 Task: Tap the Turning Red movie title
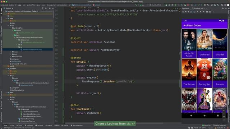[x=204, y=84]
